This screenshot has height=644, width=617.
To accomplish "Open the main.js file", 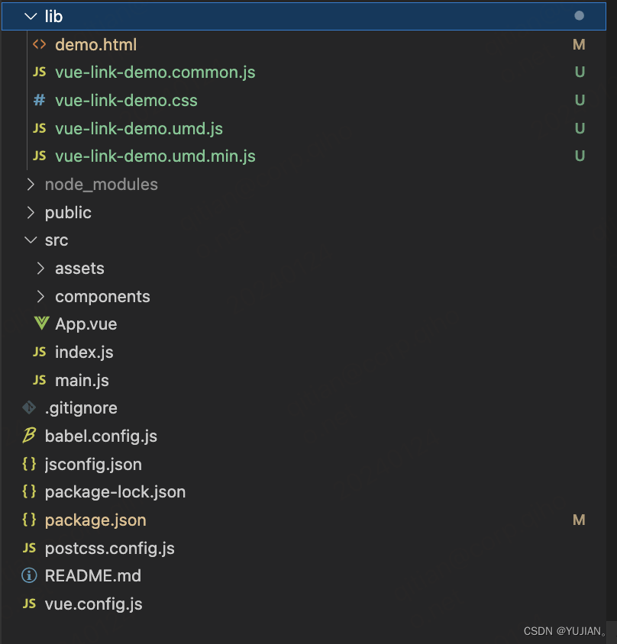I will [82, 380].
